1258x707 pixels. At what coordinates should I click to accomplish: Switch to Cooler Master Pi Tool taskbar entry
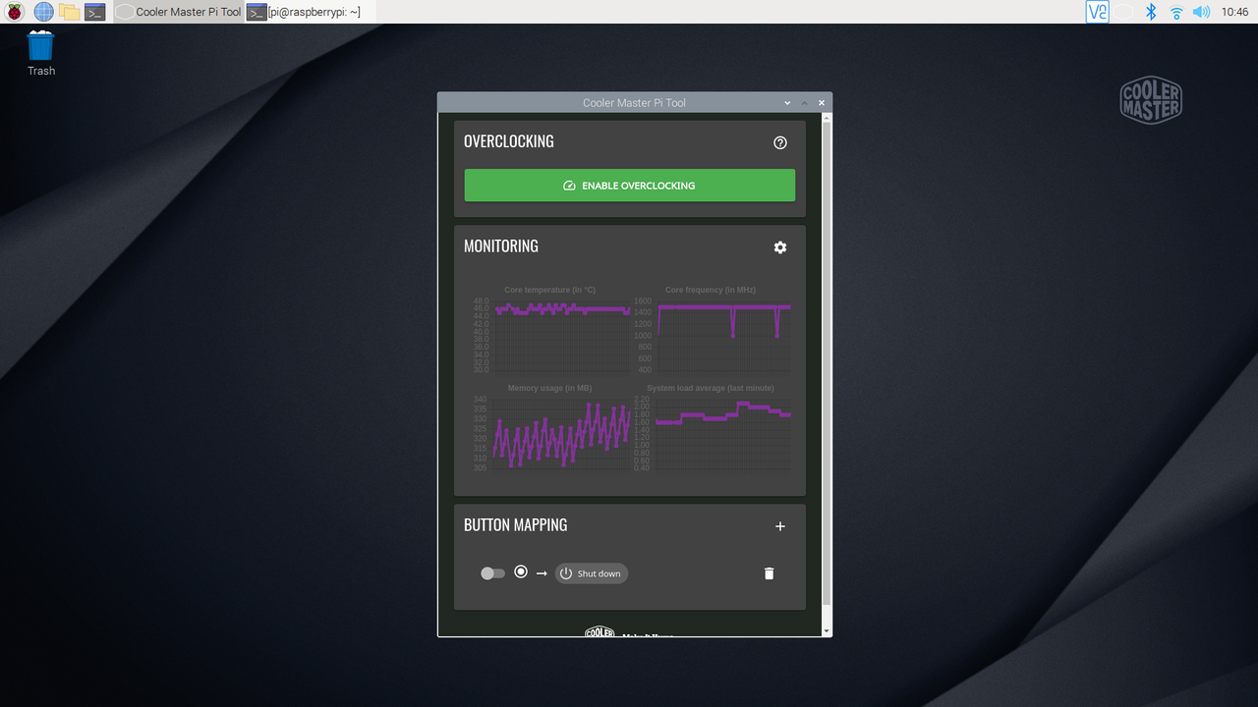coord(179,12)
